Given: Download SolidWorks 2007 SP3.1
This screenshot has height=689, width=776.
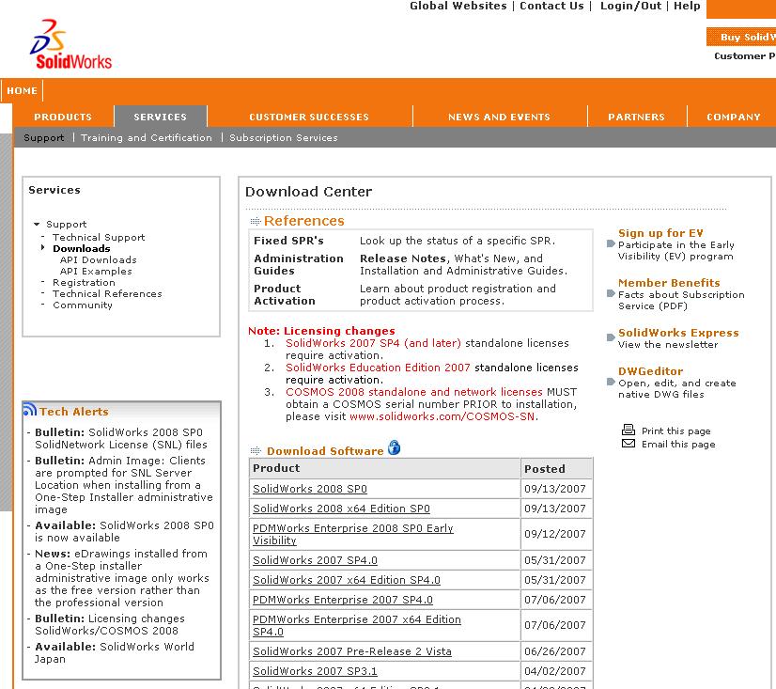Looking at the screenshot, I should 315,671.
